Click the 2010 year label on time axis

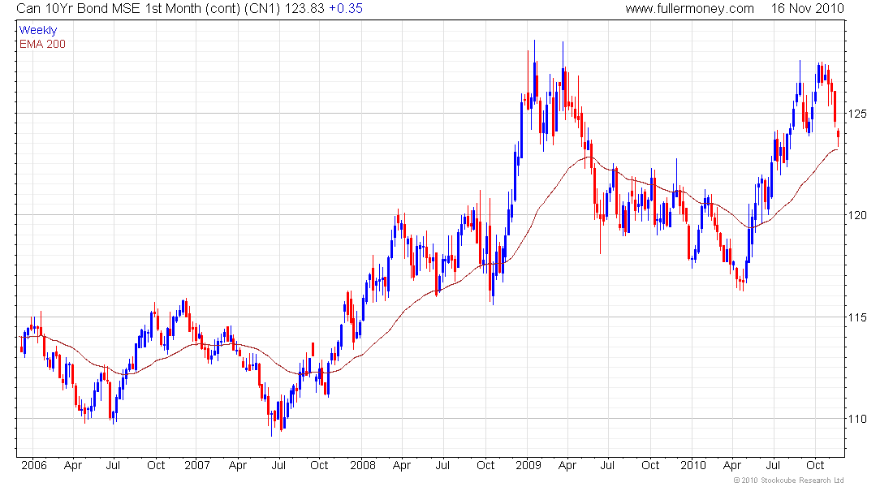tap(693, 466)
